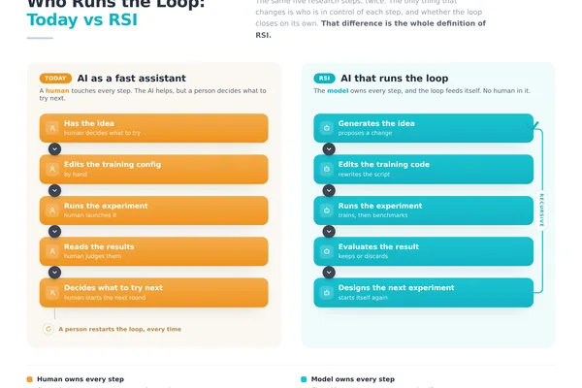Click the Runs the experiment orange card
The width and height of the screenshot is (582, 388).
[154, 210]
